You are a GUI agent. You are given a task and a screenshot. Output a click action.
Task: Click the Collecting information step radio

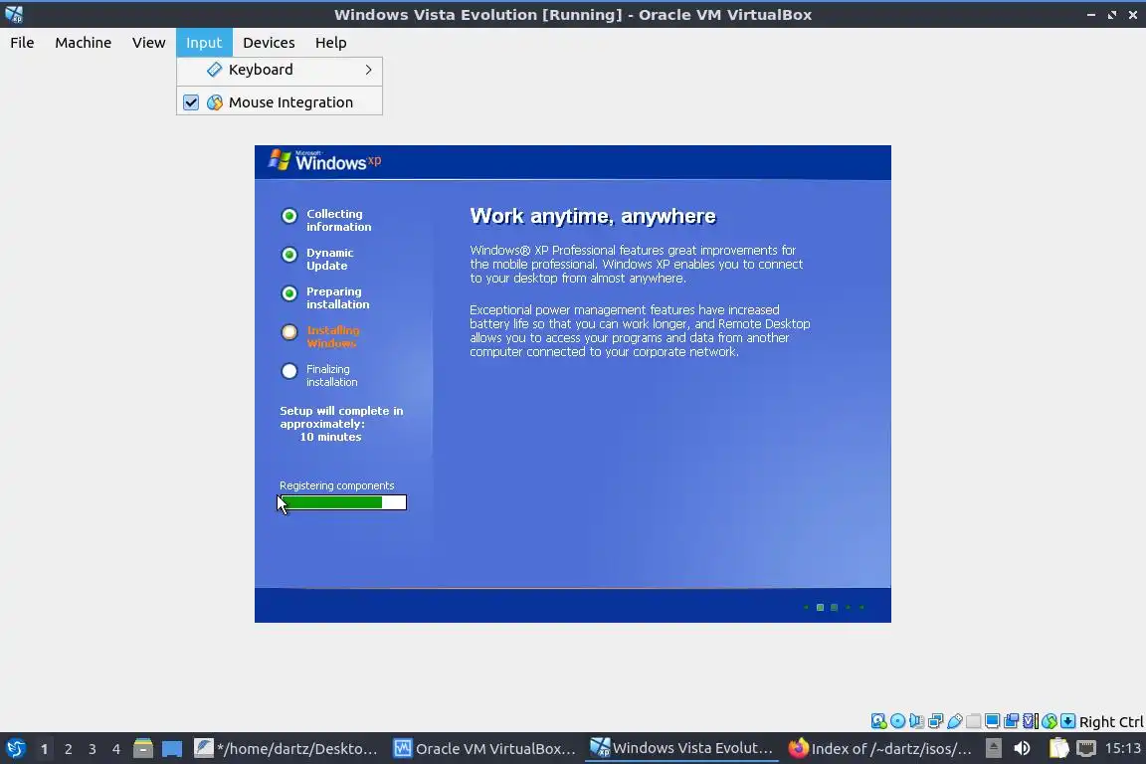289,216
